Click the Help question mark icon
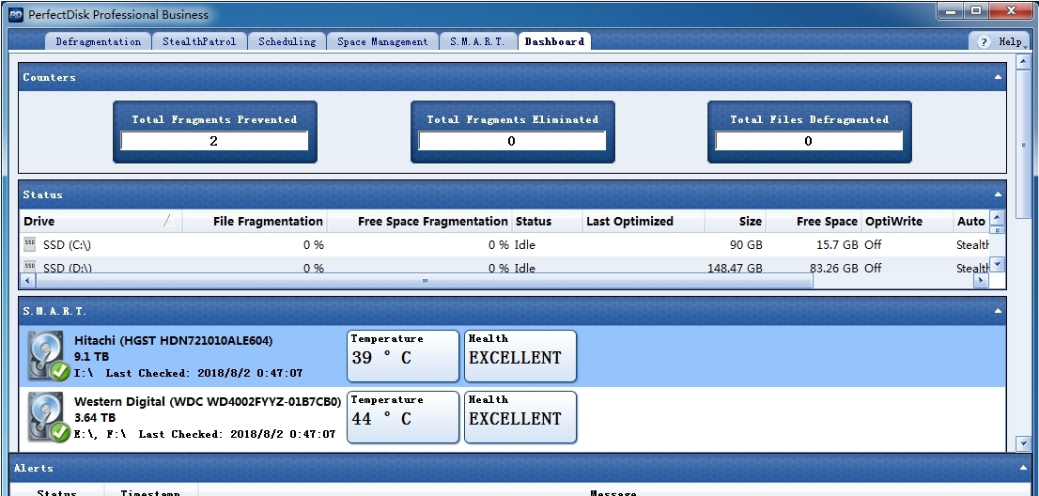The height and width of the screenshot is (496, 1039). 984,41
